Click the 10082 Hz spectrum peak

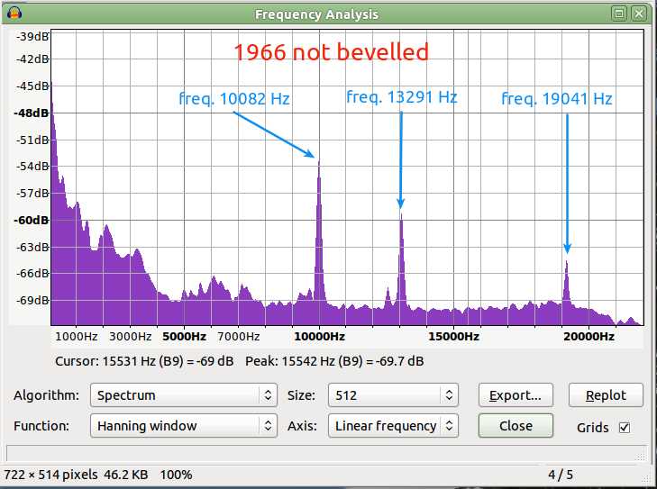[x=319, y=164]
